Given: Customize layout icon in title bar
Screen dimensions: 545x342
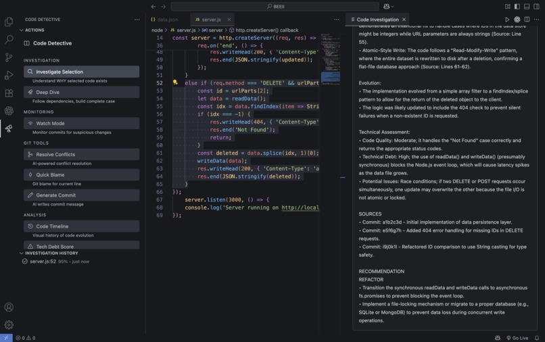Looking at the screenshot, I should tap(507, 6).
